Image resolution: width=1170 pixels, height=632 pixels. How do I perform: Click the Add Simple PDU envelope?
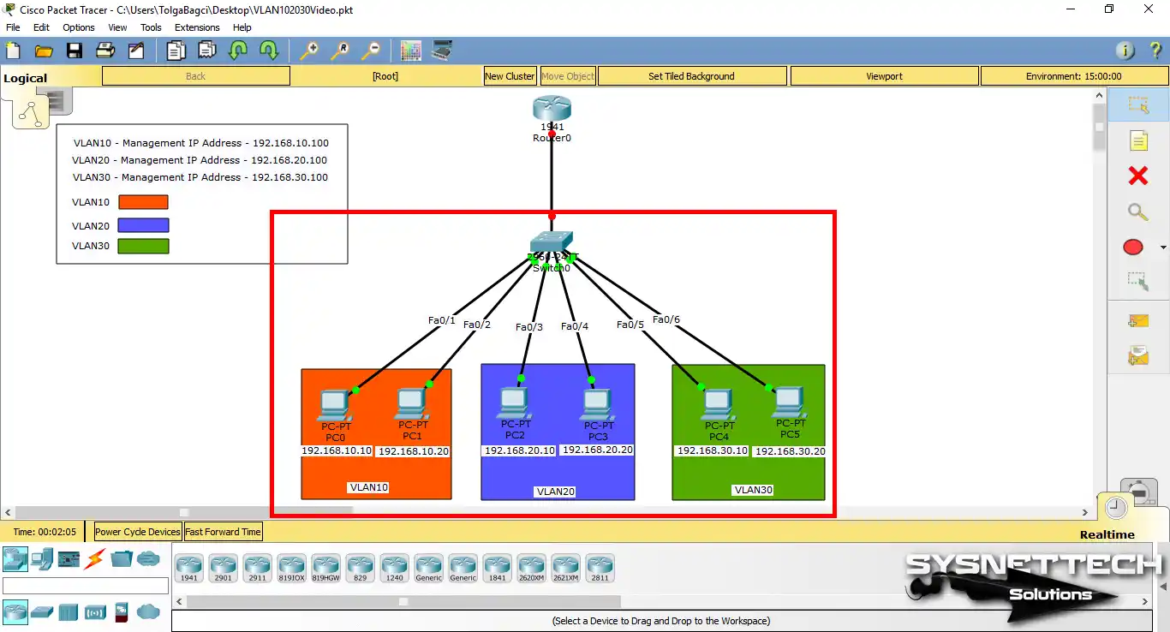coord(1137,321)
